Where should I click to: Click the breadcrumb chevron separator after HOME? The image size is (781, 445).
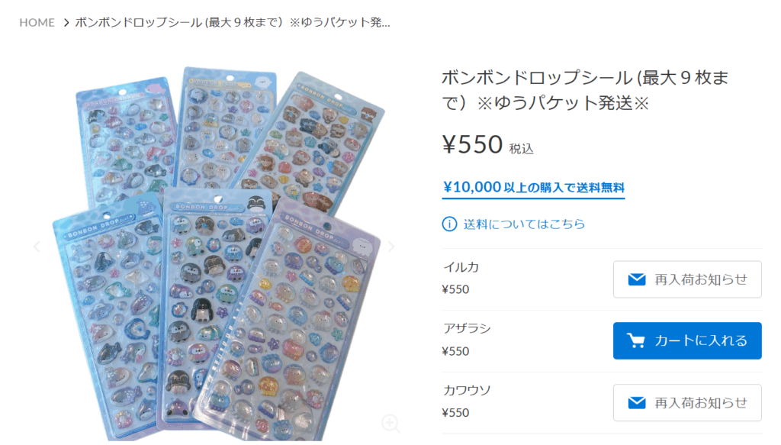(66, 22)
